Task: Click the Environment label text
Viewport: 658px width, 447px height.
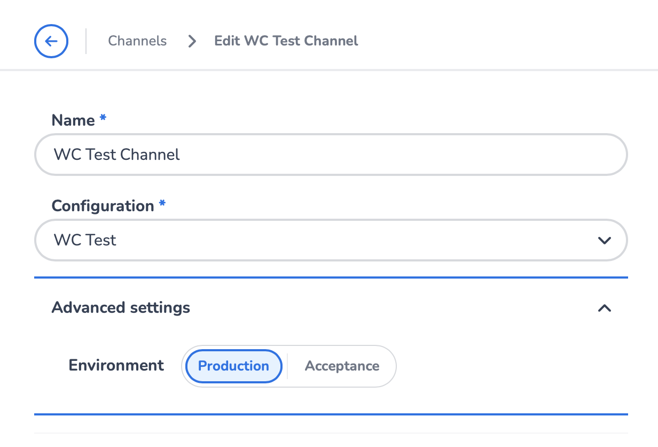Action: click(116, 366)
